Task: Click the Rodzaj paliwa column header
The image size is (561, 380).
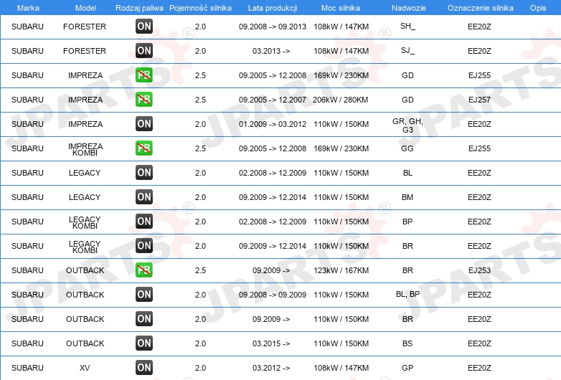Action: coord(139,8)
